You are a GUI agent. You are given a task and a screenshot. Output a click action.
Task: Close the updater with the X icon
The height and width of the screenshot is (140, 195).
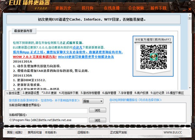click(x=190, y=9)
